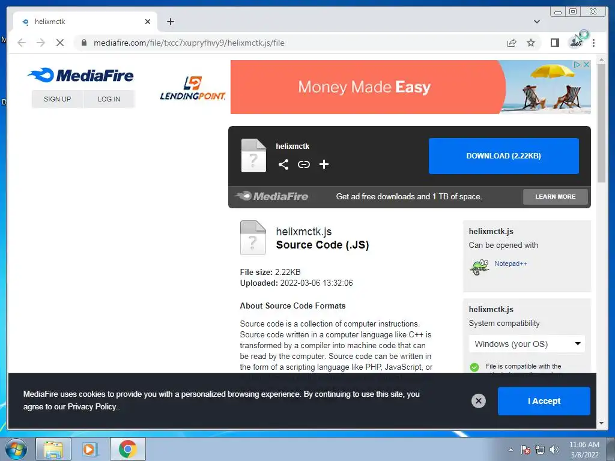The image size is (615, 461).
Task: Click the plus icon under helixmctk
Action: click(x=324, y=164)
